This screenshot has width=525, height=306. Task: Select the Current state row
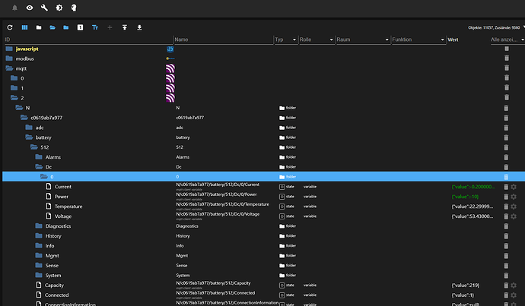click(262, 186)
